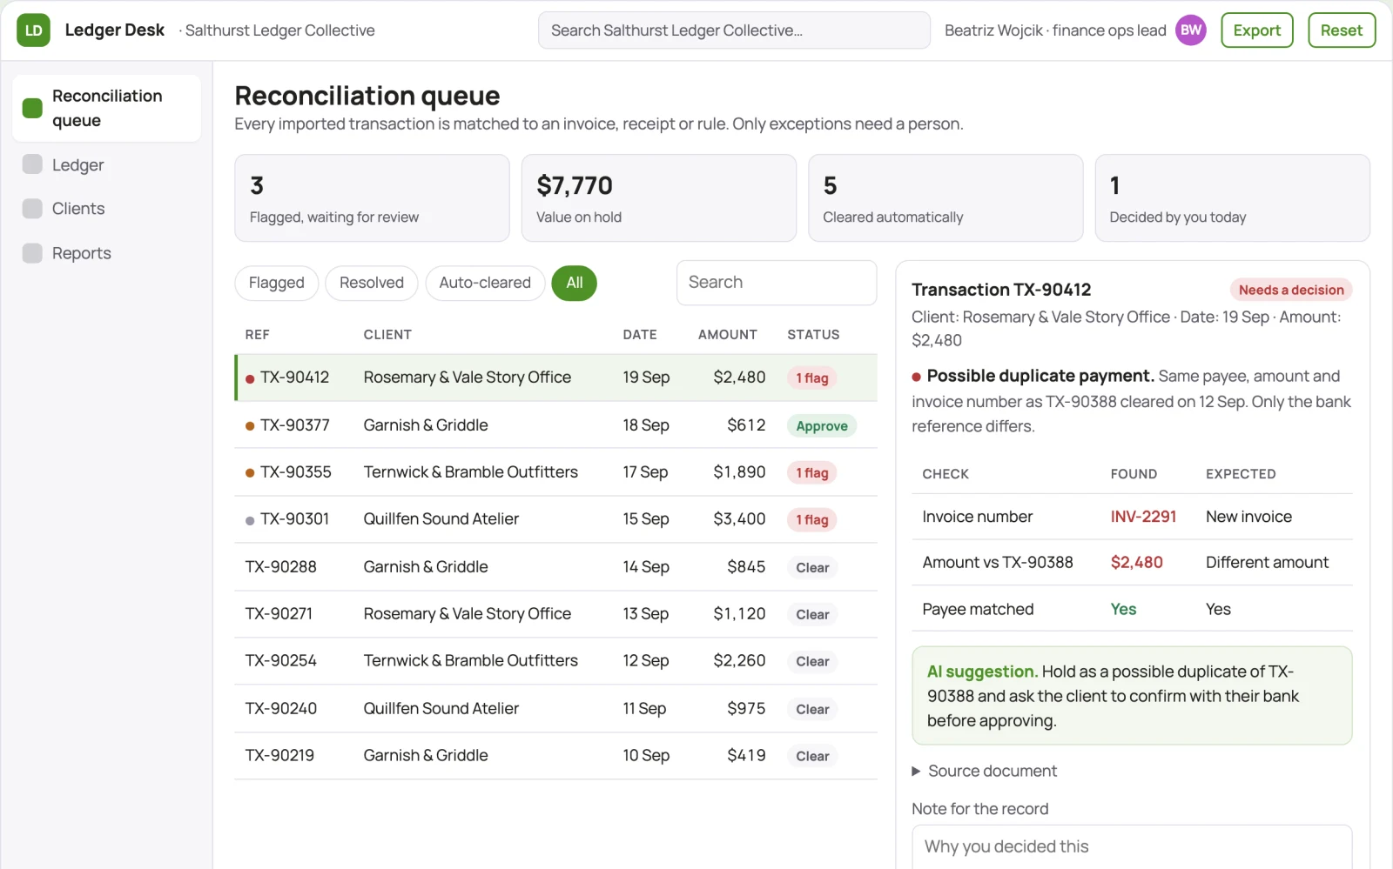The height and width of the screenshot is (869, 1393).
Task: Filter the queue by Flagged
Action: click(277, 283)
